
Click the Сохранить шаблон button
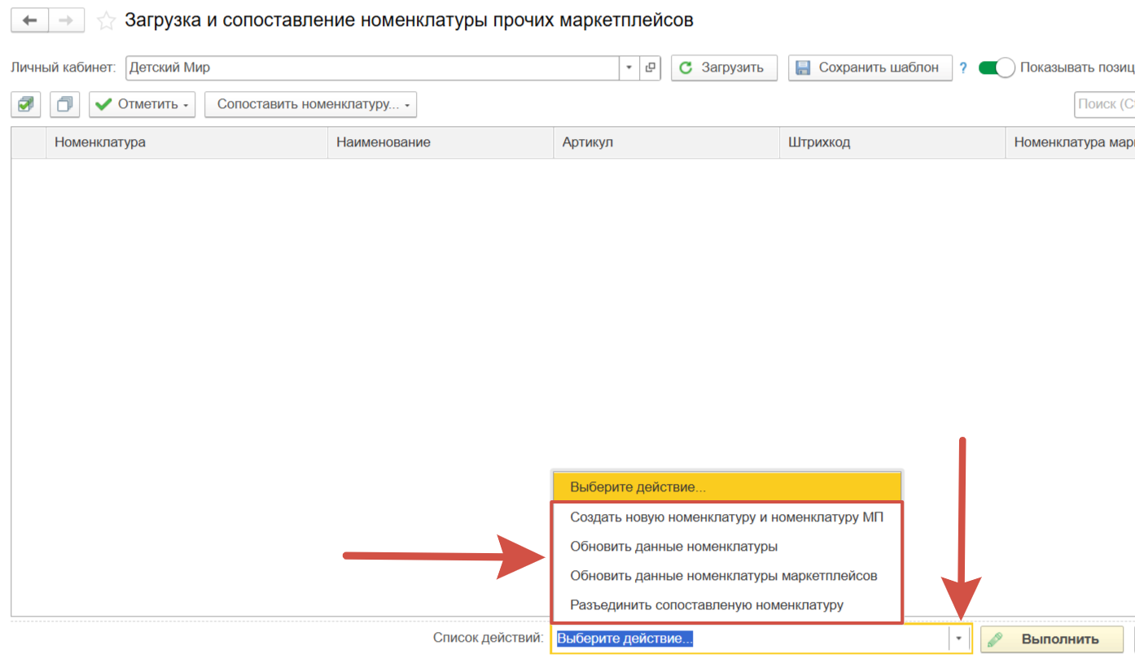(x=870, y=68)
